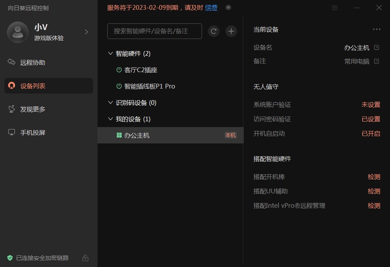Click the plus icon to add a device

click(x=231, y=31)
